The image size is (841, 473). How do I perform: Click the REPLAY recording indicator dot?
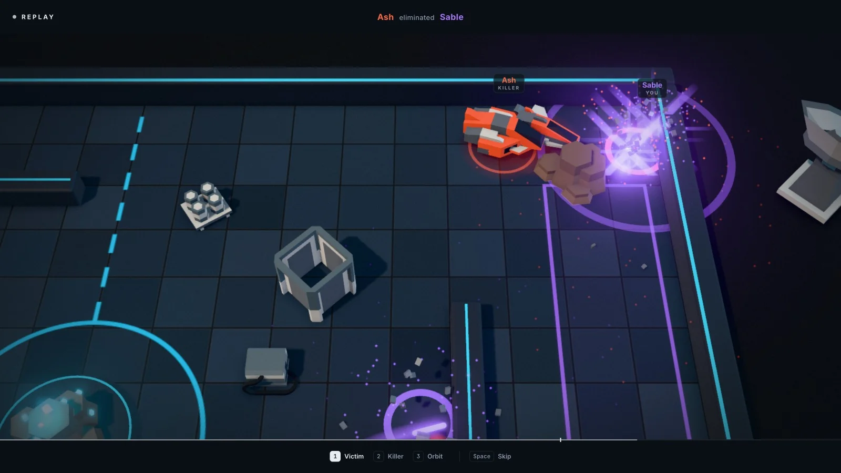pyautogui.click(x=14, y=17)
